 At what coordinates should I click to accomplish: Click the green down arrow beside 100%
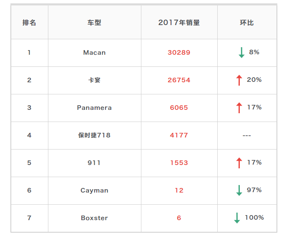click(x=237, y=218)
